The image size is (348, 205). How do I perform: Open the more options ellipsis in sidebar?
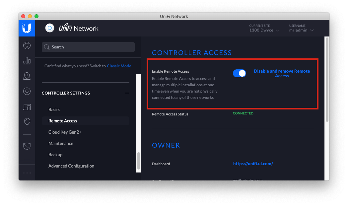pyautogui.click(x=27, y=172)
